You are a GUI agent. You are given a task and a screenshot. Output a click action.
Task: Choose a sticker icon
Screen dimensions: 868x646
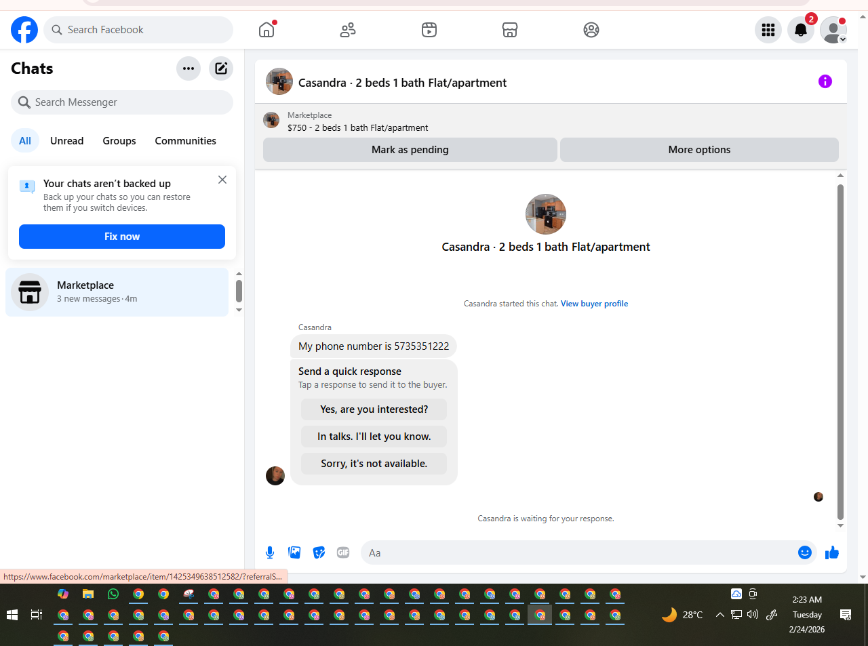(x=319, y=552)
